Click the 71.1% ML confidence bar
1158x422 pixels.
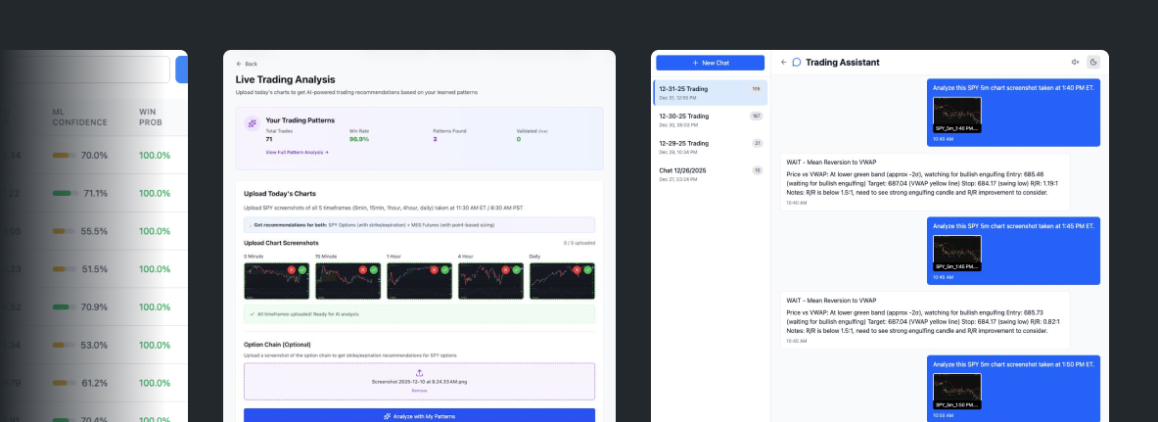point(65,193)
